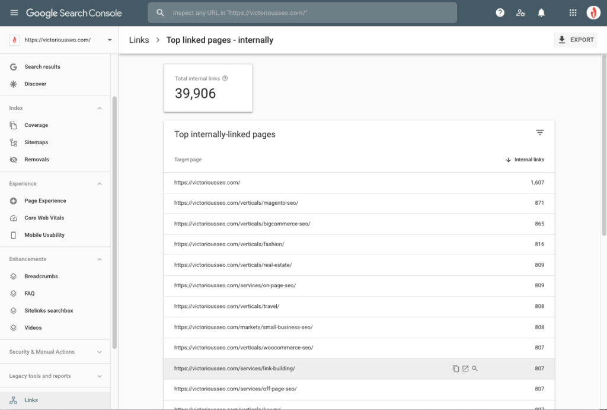The width and height of the screenshot is (607, 410).
Task: Collapse the Experience section
Action: [x=100, y=184]
